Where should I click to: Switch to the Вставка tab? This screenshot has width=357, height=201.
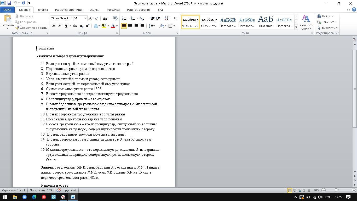42,10
